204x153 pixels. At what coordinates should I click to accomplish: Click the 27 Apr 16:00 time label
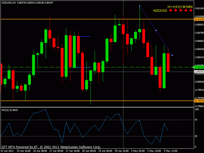point(73,151)
